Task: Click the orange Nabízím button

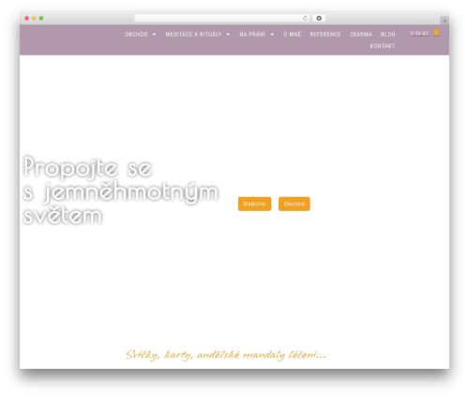Action: (254, 204)
